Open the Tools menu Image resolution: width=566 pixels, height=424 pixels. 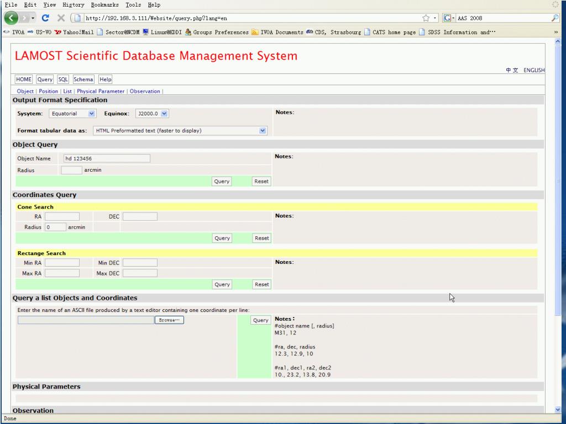click(133, 4)
